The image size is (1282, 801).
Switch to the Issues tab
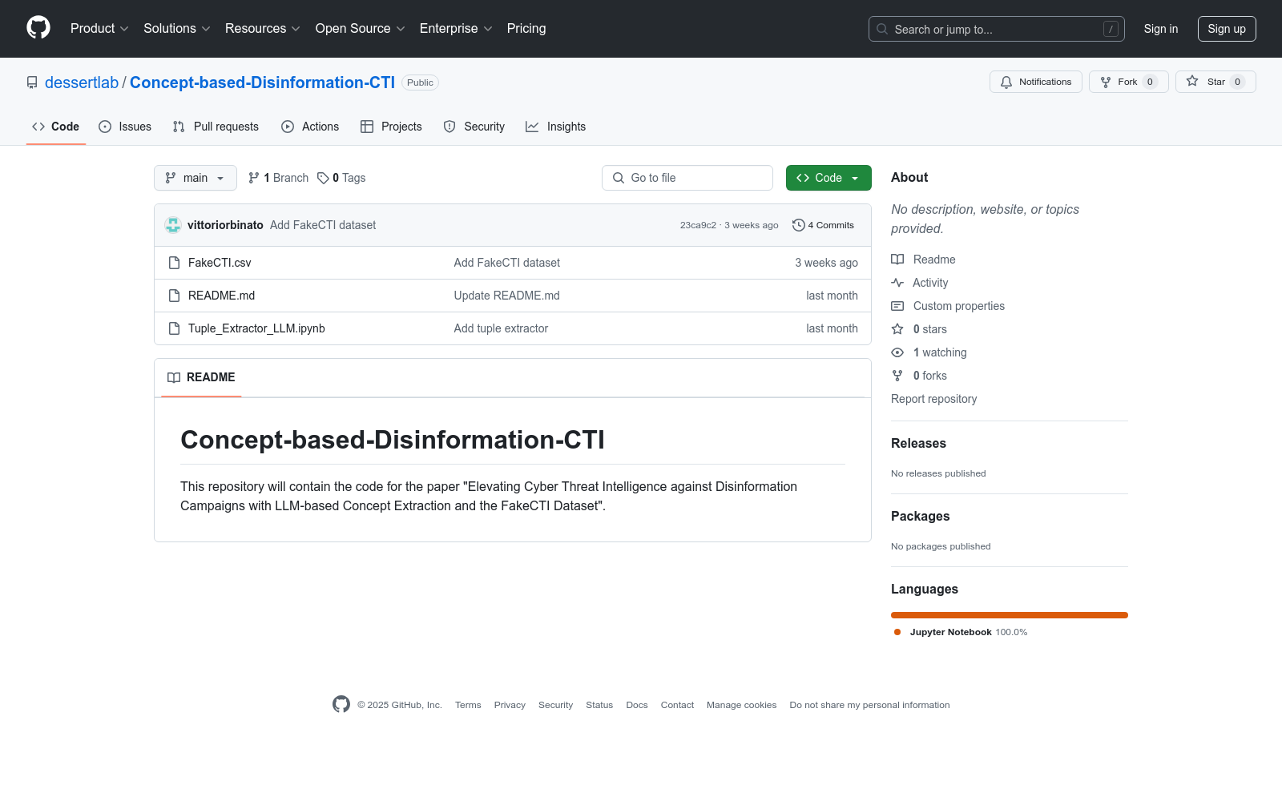pyautogui.click(x=125, y=127)
